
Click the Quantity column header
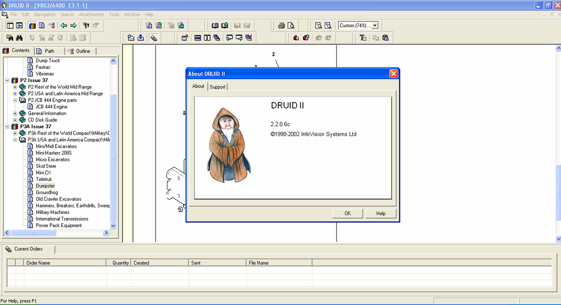(119, 263)
